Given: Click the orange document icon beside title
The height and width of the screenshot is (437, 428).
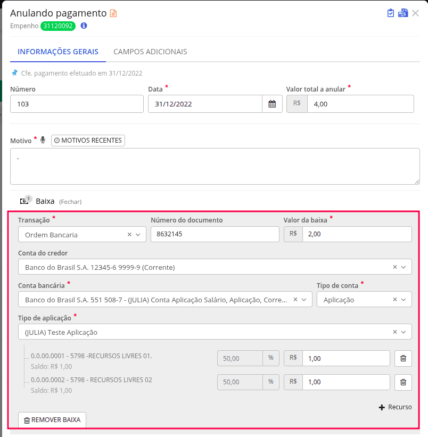Looking at the screenshot, I should click(x=113, y=13).
